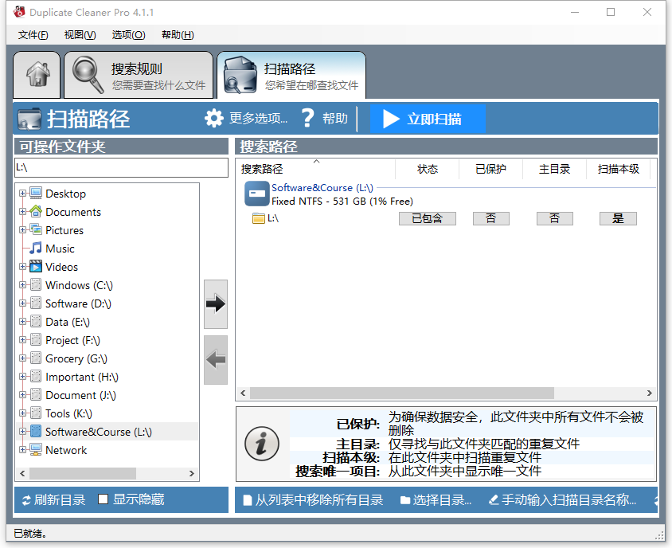Image resolution: width=672 pixels, height=548 pixels.
Task: Expand the Desktop tree node
Action: pyautogui.click(x=23, y=193)
